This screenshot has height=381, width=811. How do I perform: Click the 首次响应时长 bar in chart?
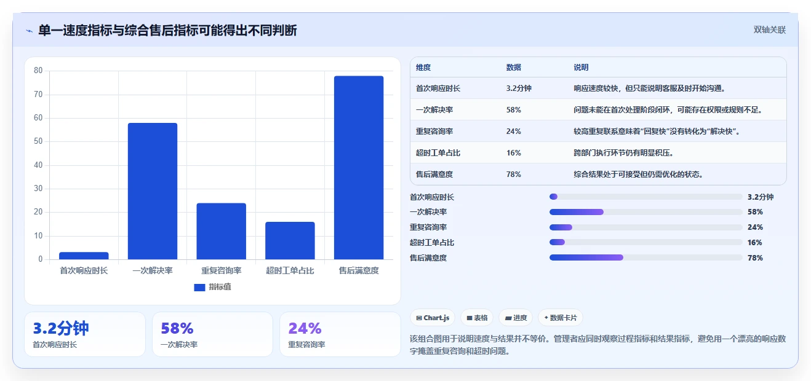click(84, 256)
